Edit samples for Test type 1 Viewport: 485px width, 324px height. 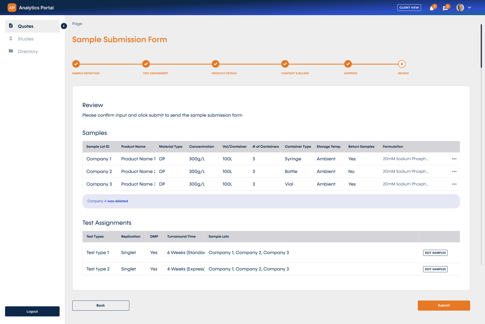435,253
